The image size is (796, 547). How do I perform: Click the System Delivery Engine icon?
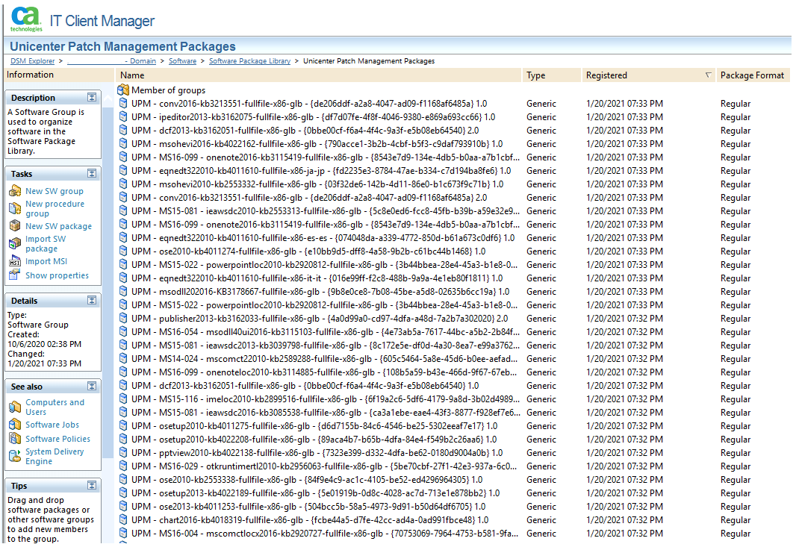(x=15, y=456)
